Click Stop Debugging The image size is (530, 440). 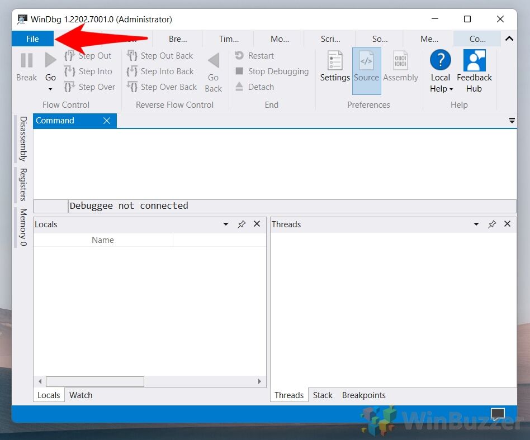pyautogui.click(x=272, y=71)
